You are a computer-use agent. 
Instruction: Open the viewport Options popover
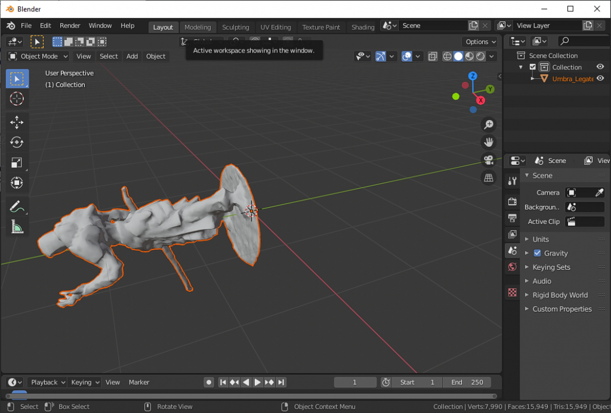point(480,42)
